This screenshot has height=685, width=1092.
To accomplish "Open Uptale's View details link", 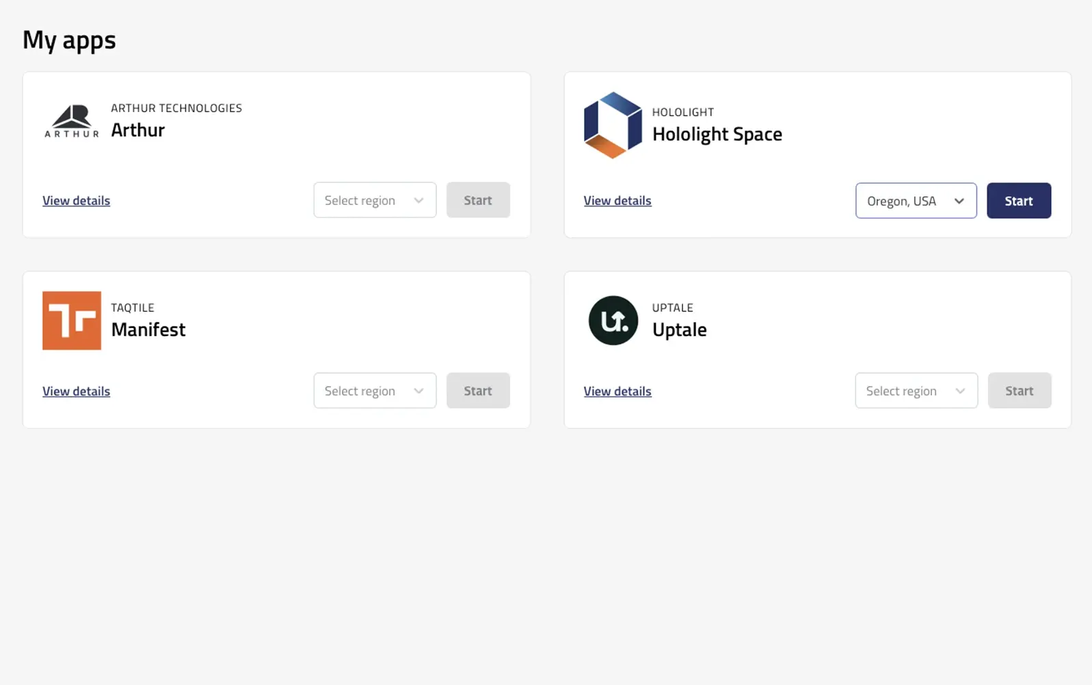I will tap(617, 391).
